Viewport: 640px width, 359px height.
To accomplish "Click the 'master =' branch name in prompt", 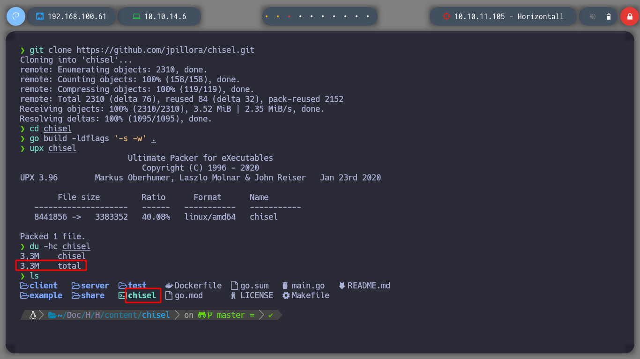I will tap(236, 315).
